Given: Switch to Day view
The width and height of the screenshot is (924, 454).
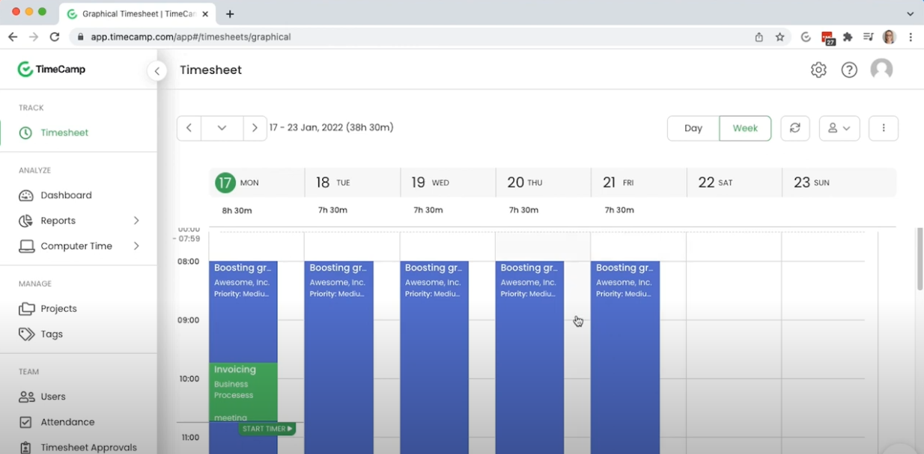Looking at the screenshot, I should point(693,128).
